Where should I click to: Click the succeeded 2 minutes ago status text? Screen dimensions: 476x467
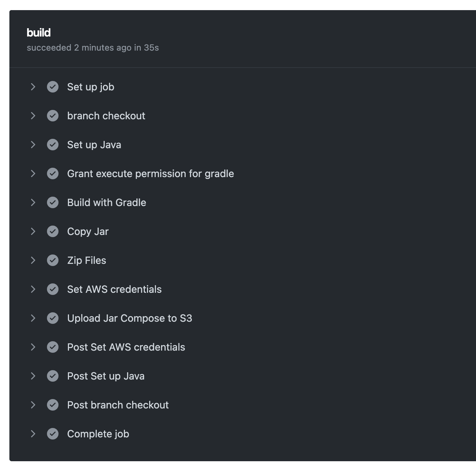(x=92, y=48)
